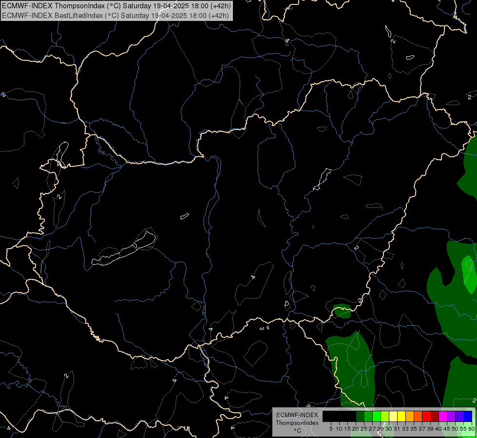Select the orange-red 35–37 legend swatch
This screenshot has height=438, width=477.
tap(418, 416)
